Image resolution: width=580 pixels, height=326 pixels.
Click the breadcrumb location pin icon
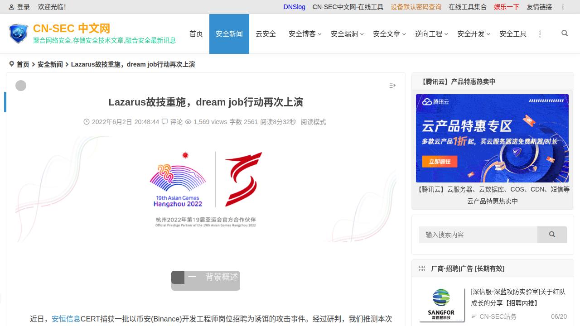click(x=12, y=64)
